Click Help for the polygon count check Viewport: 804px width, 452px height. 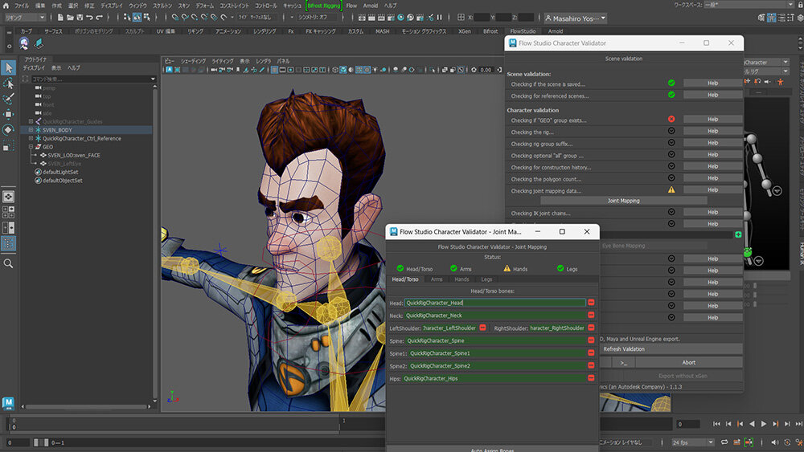(712, 178)
